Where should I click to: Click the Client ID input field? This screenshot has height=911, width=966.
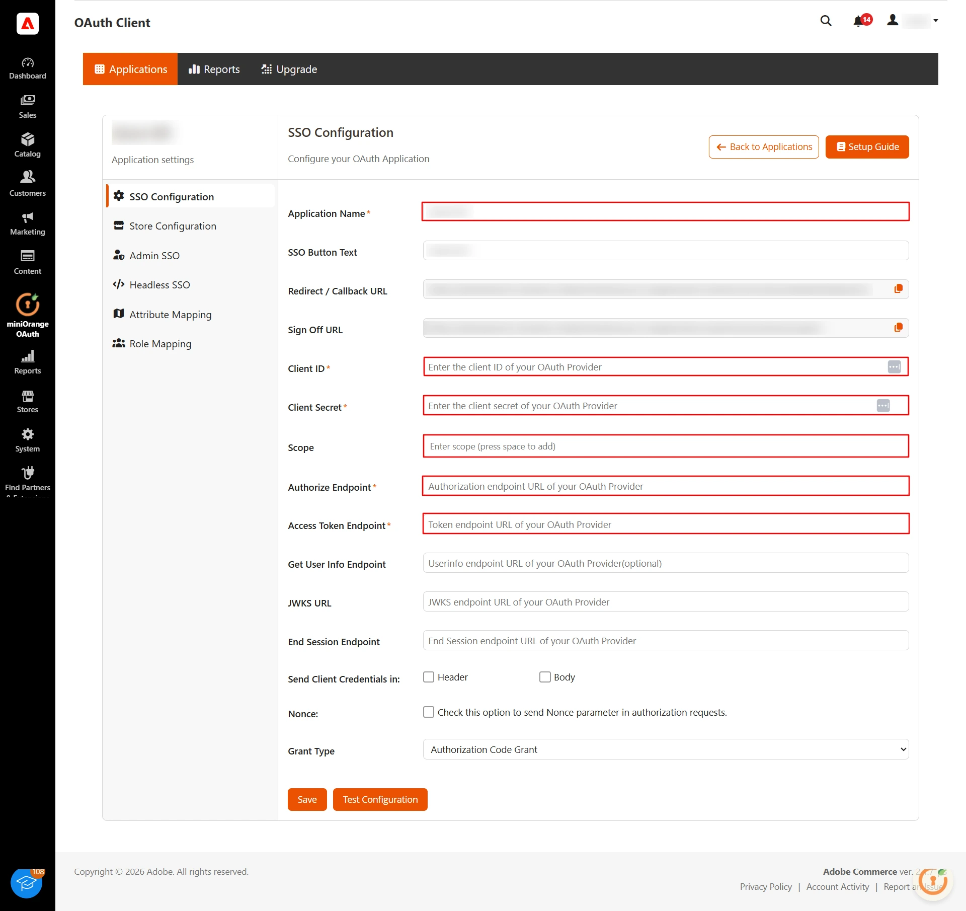666,367
